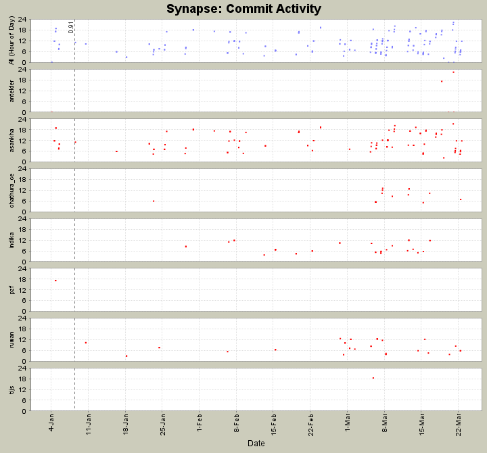Click the 'All (Hour of Day)' axis label
Viewport: 487px width, 453px height.
tap(11, 41)
